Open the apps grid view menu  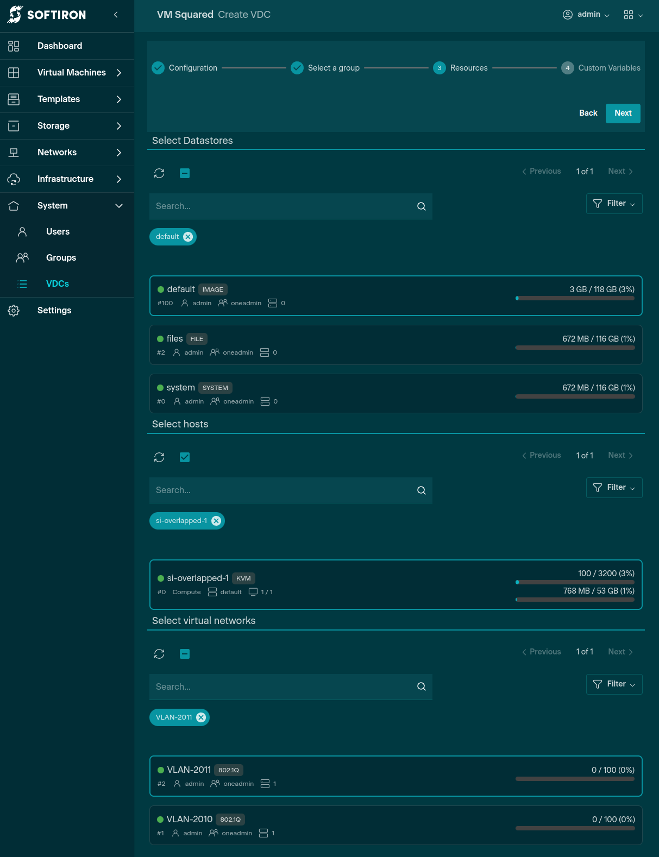pyautogui.click(x=633, y=15)
